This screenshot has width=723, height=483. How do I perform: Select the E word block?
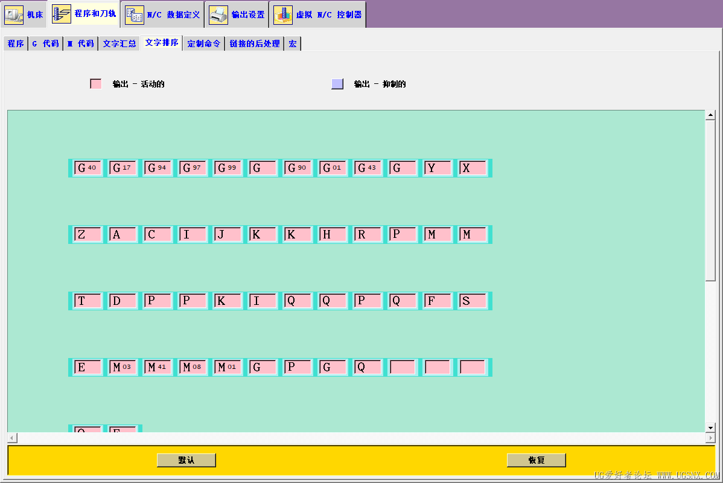pos(88,367)
